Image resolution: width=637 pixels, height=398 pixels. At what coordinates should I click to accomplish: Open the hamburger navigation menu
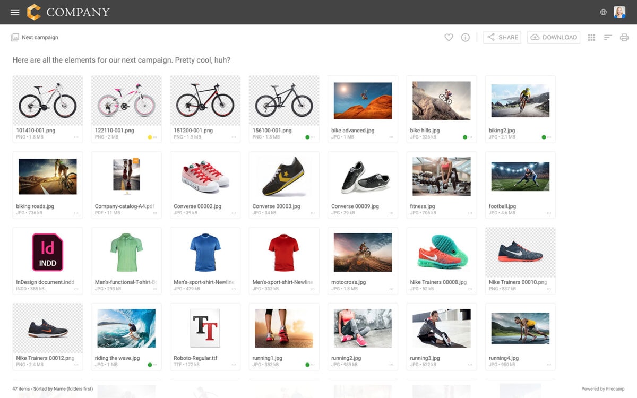coord(14,12)
